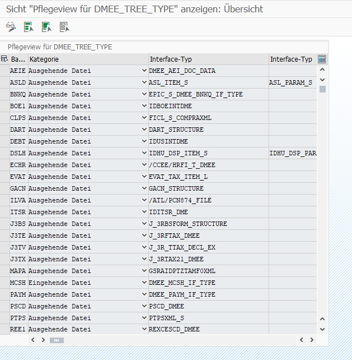Click the Select All toolbar icon

pos(29,27)
